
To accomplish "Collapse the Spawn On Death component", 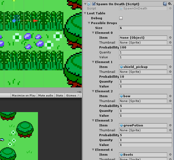I will pos(85,4).
